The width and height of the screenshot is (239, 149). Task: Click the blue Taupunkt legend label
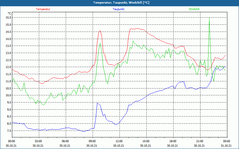point(118,9)
